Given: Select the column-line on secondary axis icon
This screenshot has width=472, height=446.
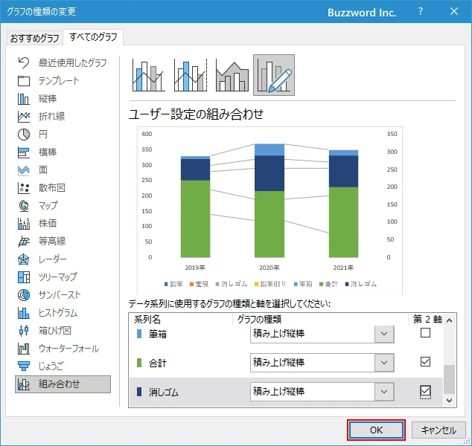Looking at the screenshot, I should (x=191, y=74).
